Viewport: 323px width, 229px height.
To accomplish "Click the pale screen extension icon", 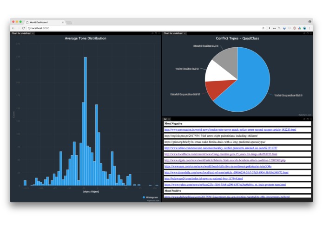I will (290, 28).
